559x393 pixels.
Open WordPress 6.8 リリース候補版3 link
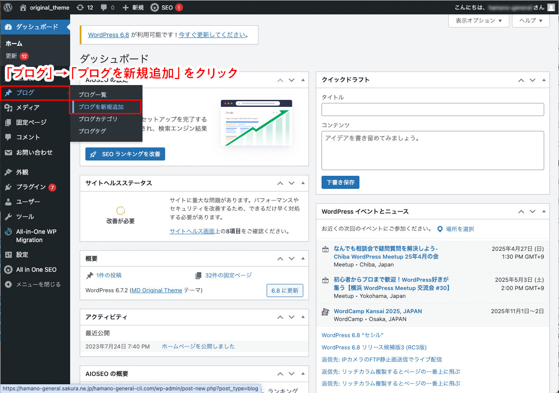[374, 347]
